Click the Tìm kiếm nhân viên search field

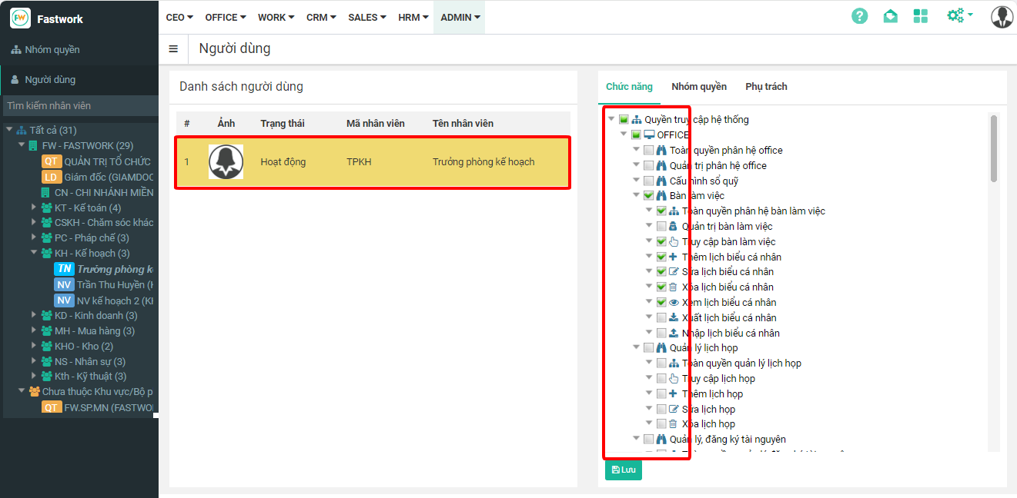coord(79,105)
